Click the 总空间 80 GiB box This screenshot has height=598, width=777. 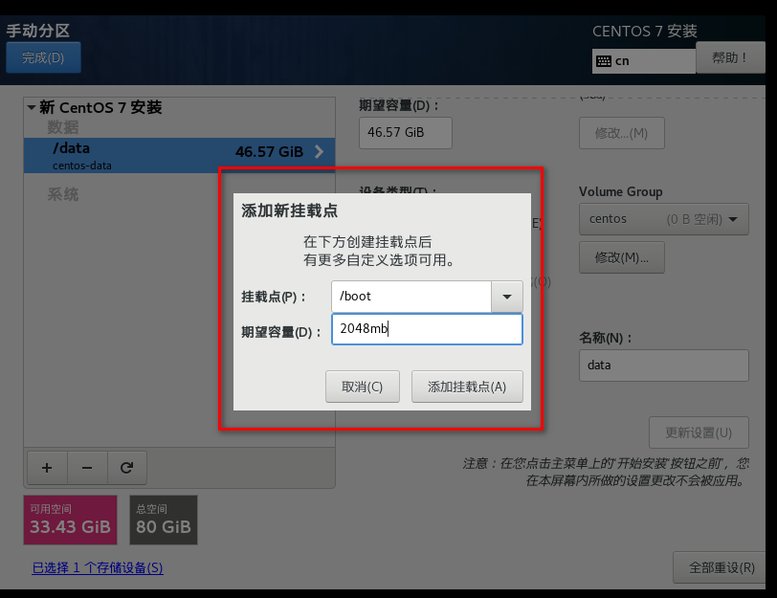tap(164, 520)
